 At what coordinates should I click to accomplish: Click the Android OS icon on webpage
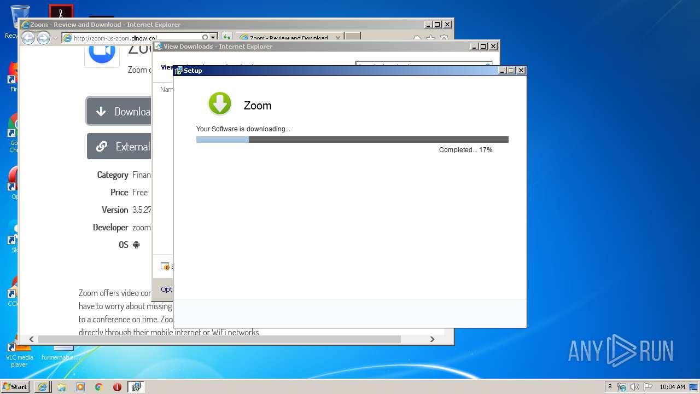coord(136,245)
